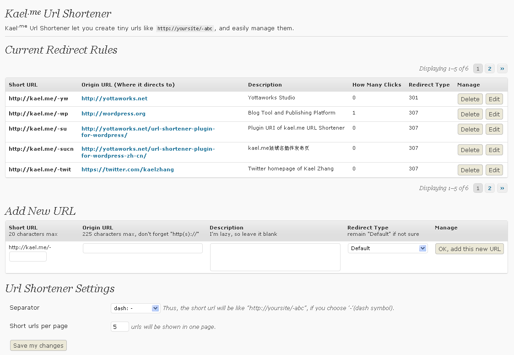Screen dimensions: 514x355
Task: Edit the http://kael.me/-twit rule
Action: point(494,170)
